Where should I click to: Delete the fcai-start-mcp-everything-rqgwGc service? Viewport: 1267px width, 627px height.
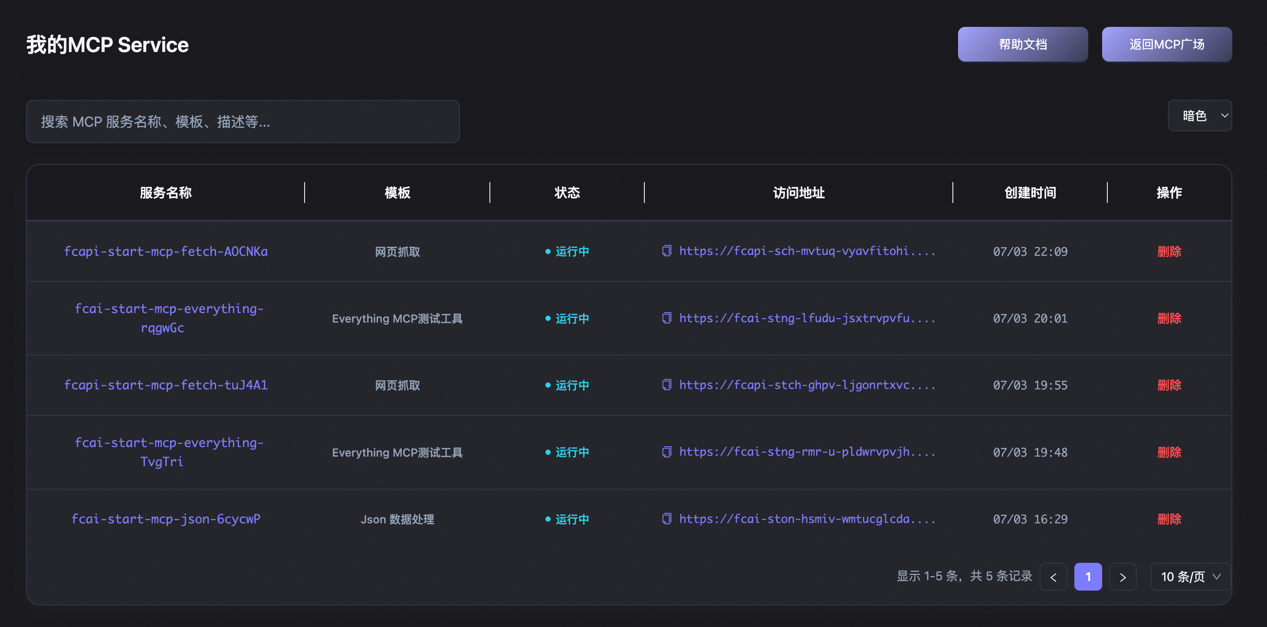pos(1169,318)
